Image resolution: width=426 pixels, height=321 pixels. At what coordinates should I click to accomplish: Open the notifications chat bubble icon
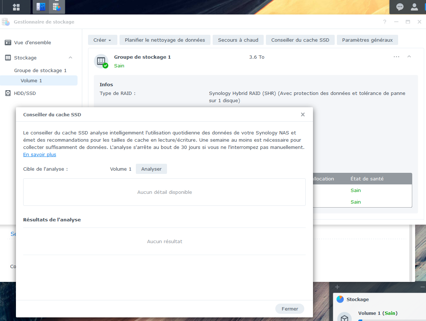400,7
